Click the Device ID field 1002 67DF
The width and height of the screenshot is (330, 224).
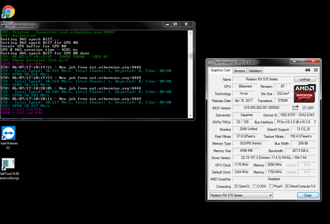click(x=297, y=115)
